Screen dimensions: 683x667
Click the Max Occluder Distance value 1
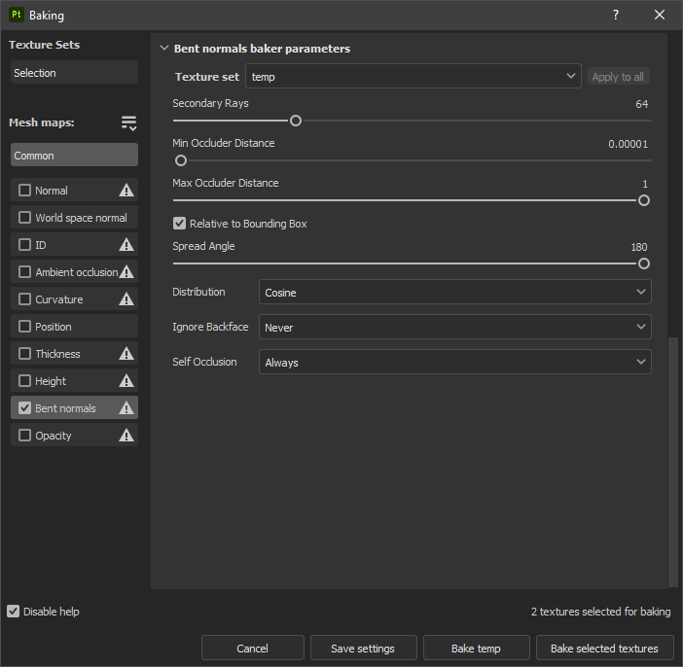point(645,184)
